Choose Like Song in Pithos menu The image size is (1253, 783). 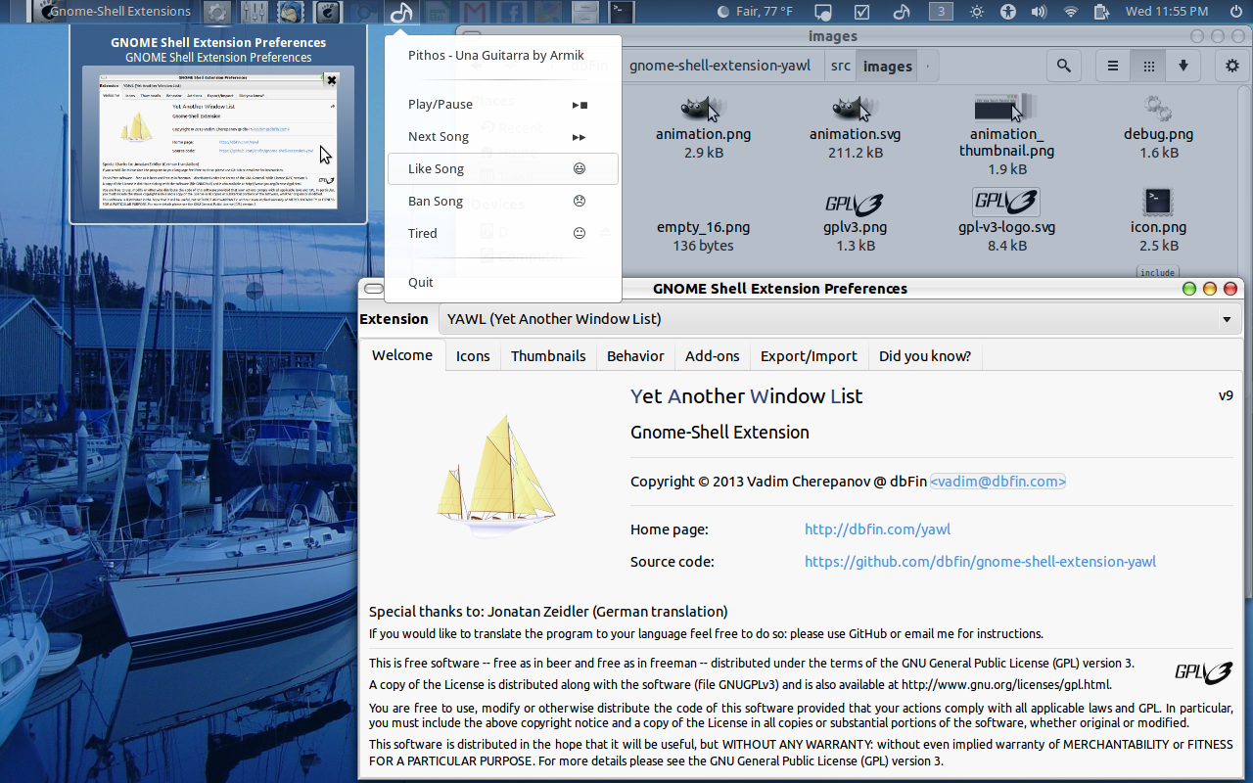tap(503, 168)
